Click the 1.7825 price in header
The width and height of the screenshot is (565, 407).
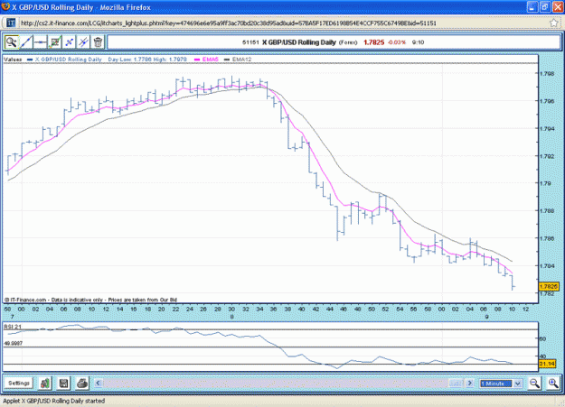click(x=373, y=42)
